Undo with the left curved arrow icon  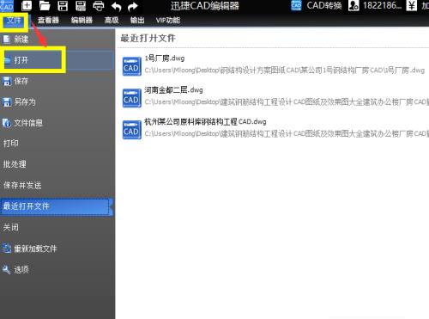[116, 6]
